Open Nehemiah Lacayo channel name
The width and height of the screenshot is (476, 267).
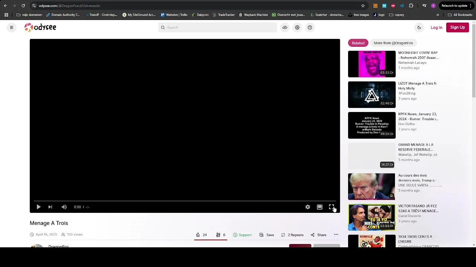(412, 63)
